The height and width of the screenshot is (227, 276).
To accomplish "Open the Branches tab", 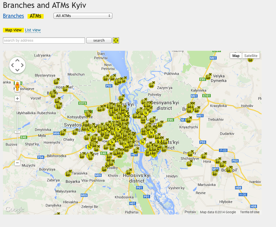I will tap(13, 16).
